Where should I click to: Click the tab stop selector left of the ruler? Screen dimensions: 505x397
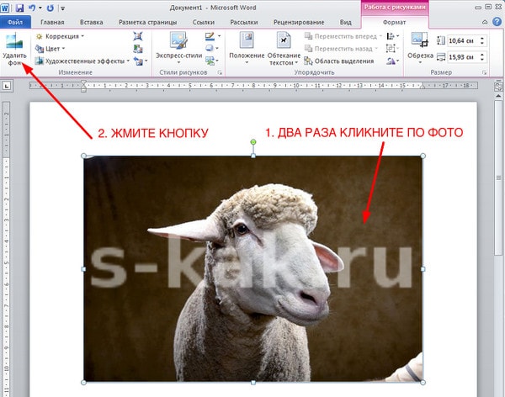[x=6, y=86]
